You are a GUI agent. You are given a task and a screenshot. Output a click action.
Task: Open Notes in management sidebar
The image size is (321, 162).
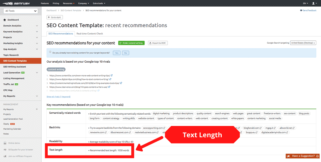click(6, 134)
